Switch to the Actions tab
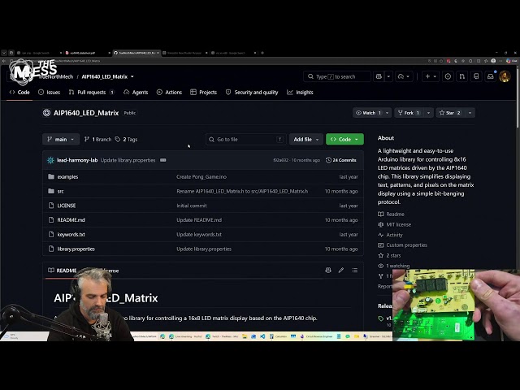 (x=169, y=92)
